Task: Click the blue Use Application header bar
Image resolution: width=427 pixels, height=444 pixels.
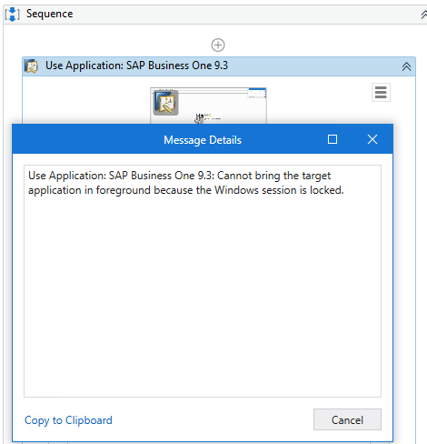Action: 219,66
